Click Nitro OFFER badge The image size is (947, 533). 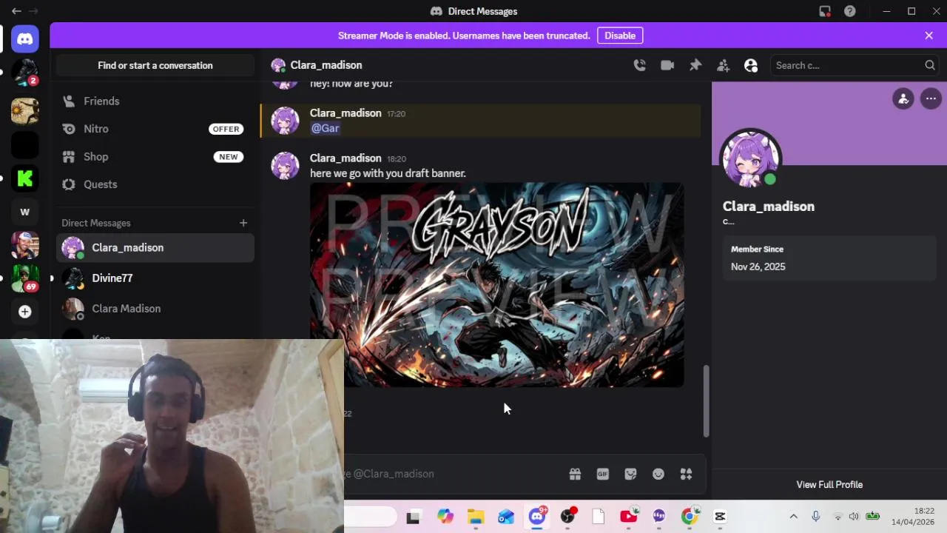pyautogui.click(x=226, y=129)
